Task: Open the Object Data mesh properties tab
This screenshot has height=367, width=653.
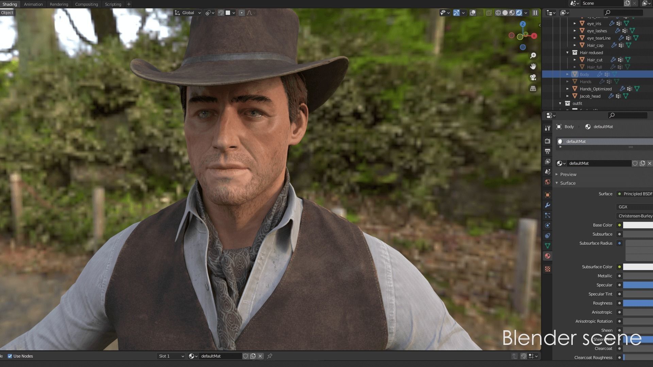Action: pyautogui.click(x=548, y=246)
